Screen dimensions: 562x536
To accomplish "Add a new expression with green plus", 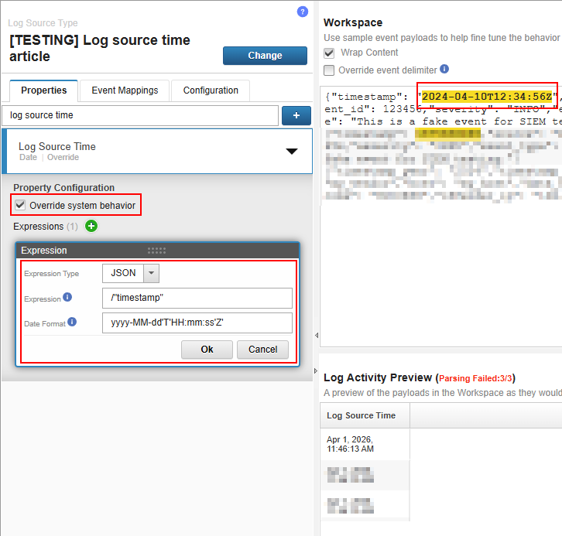I will (92, 227).
